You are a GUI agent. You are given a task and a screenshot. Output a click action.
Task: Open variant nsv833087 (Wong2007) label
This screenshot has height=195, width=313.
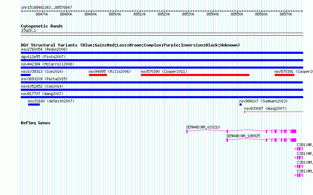pos(265,108)
